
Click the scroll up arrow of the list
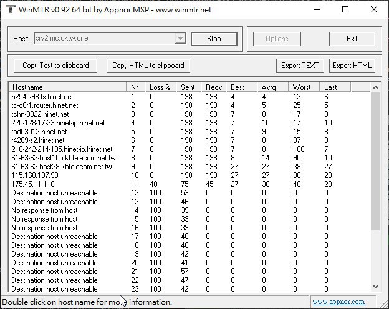coord(375,87)
